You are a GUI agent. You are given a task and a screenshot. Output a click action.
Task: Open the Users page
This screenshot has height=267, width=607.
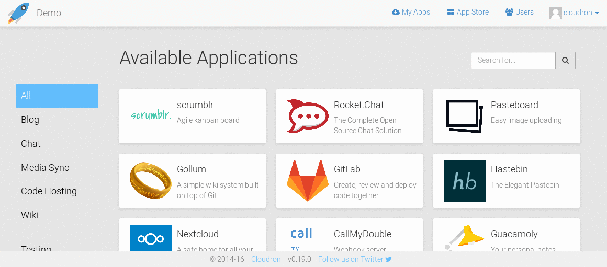tap(520, 12)
